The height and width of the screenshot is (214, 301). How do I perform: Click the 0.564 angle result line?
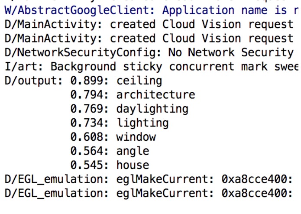point(110,151)
